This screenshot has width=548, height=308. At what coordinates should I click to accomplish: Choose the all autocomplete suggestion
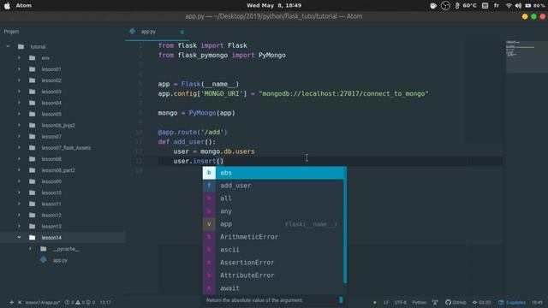[x=273, y=198]
